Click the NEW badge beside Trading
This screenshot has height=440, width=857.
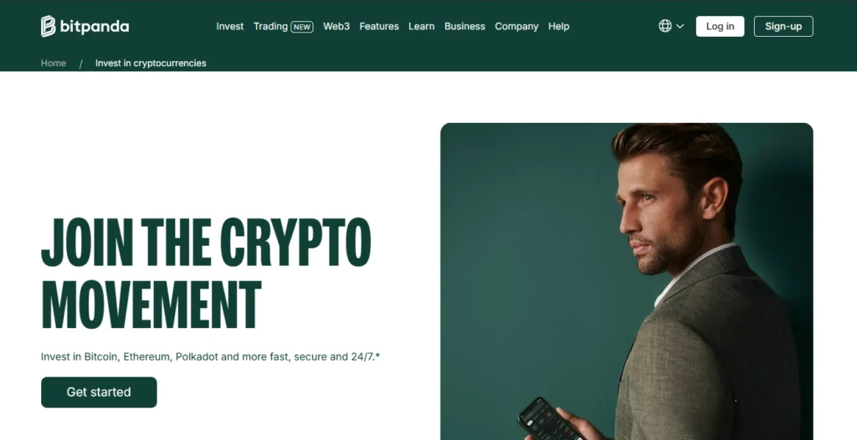(301, 27)
